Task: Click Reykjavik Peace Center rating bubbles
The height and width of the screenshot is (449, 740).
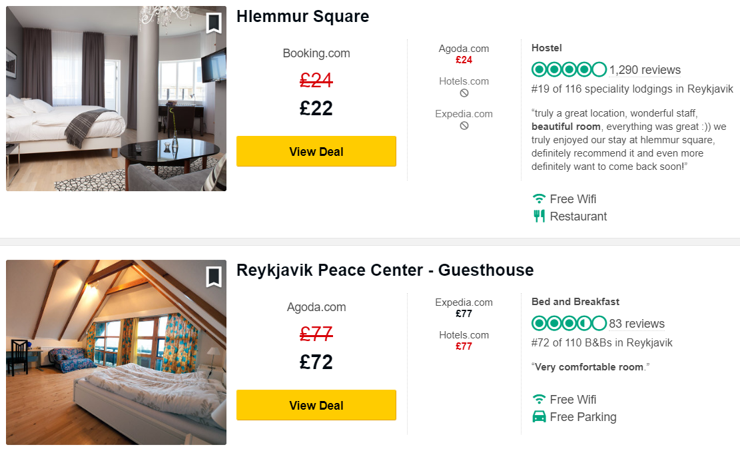Action: (x=569, y=324)
